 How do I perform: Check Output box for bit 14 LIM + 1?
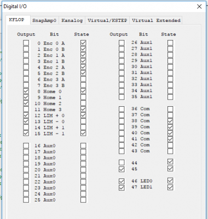26,127
